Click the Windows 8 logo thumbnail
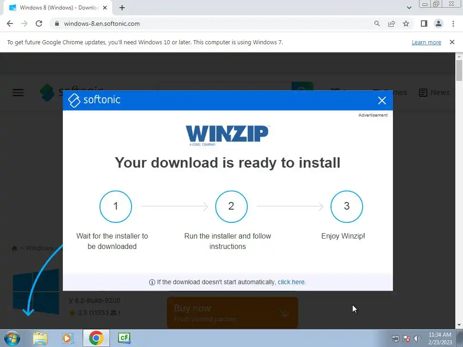Image resolution: width=463 pixels, height=347 pixels. pos(36,292)
